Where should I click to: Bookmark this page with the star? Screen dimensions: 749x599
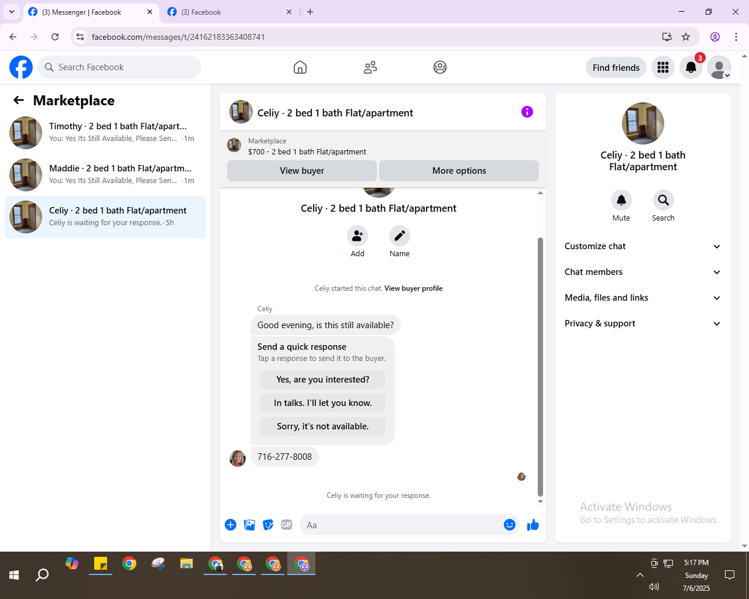tap(686, 37)
